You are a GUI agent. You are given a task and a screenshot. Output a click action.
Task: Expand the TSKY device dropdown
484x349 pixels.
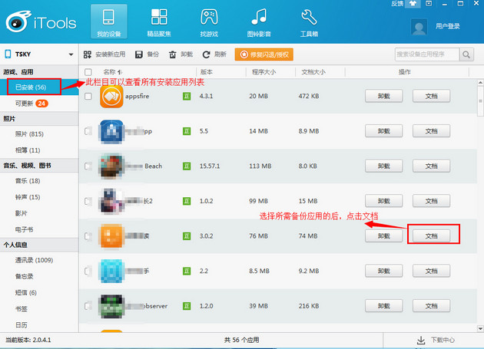[71, 54]
